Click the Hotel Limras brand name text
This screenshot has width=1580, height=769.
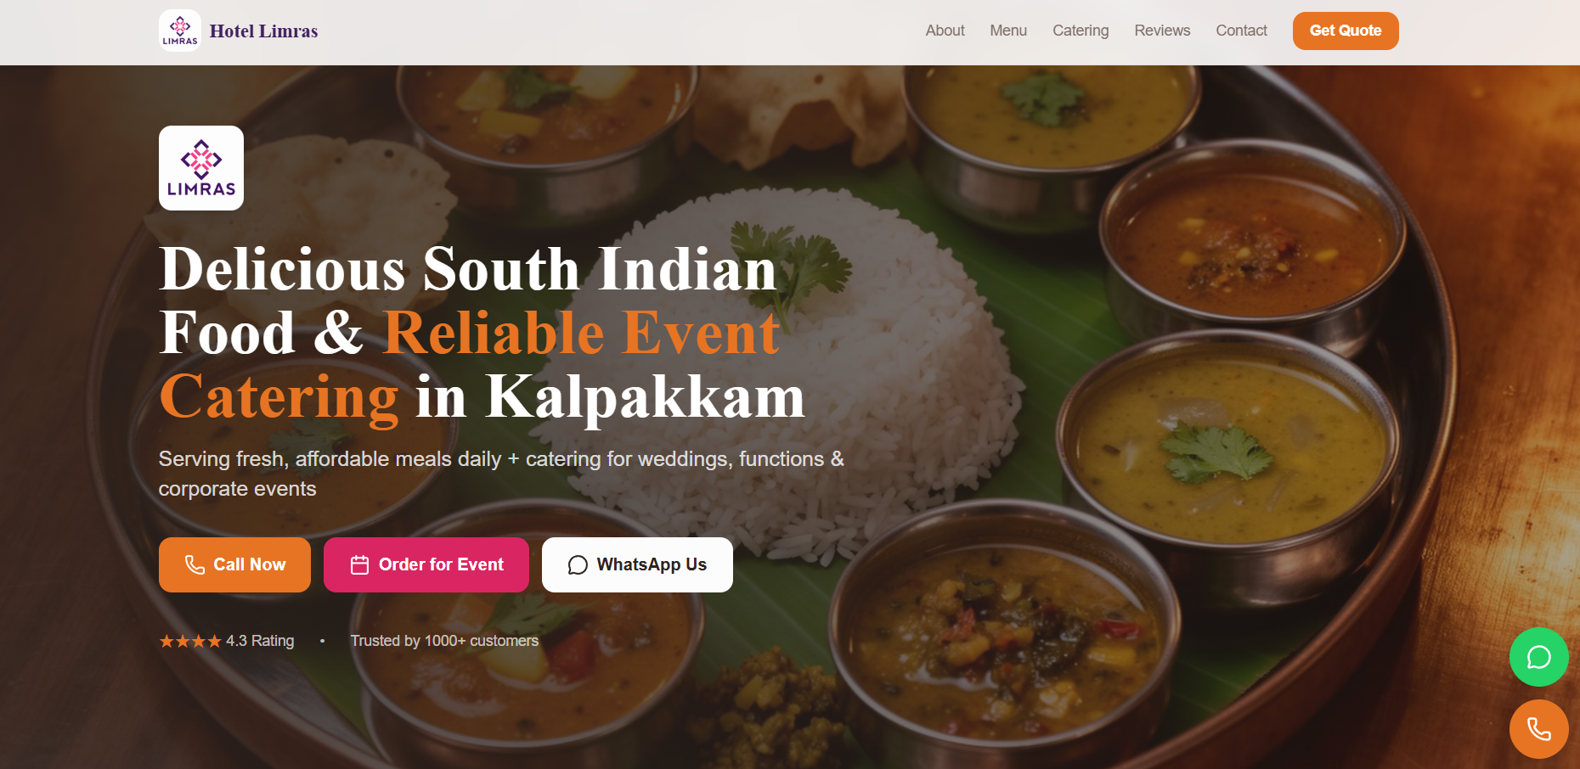point(263,31)
